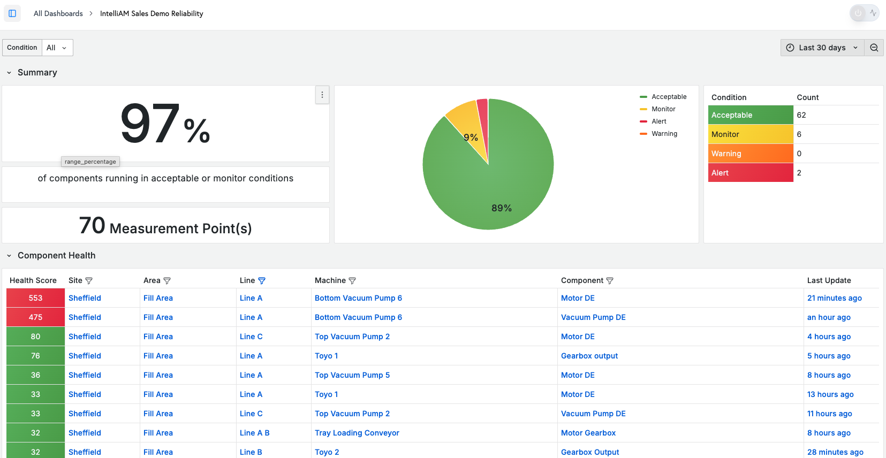Filter the Area column
Viewport: 886px width, 458px height.
167,280
